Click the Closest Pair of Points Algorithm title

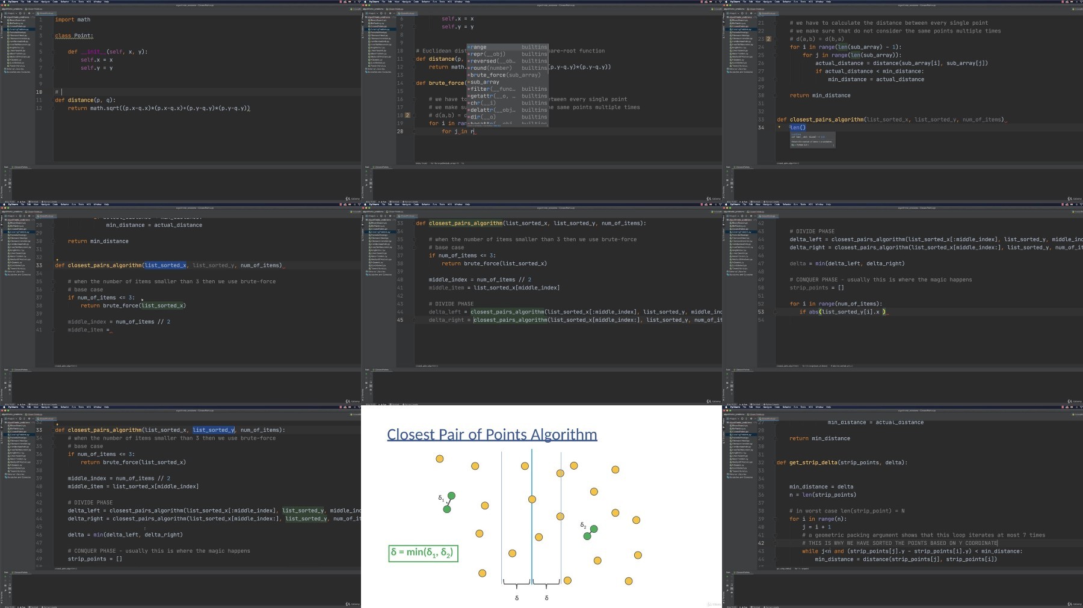(492, 435)
